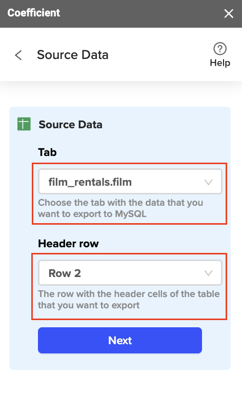Click the bold Source Data card heading
The width and height of the screenshot is (242, 395).
point(71,125)
